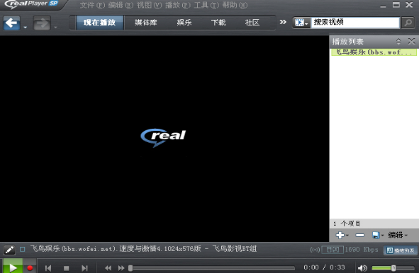The image size is (419, 273).
Task: Open the 帮助(H) menu
Action: (x=235, y=5)
